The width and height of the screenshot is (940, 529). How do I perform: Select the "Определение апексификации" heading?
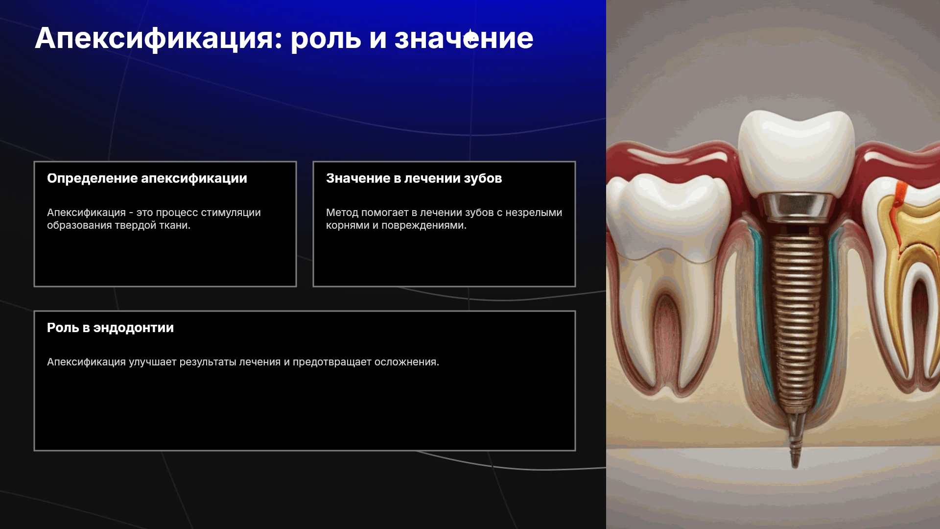(147, 178)
